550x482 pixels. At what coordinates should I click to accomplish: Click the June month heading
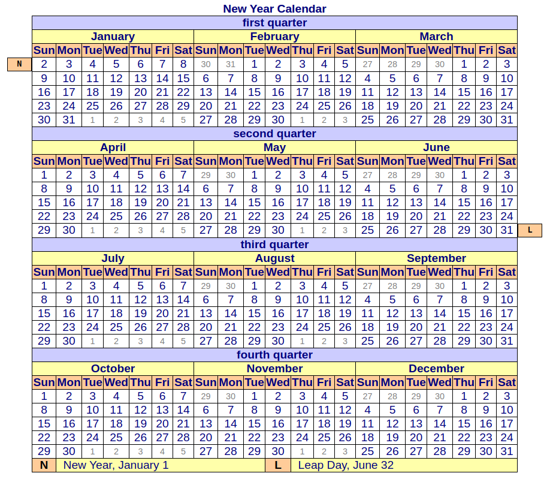436,147
